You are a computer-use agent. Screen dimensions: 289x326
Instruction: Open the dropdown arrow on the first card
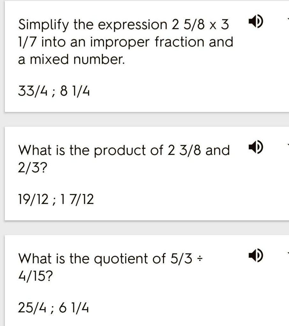point(288,19)
